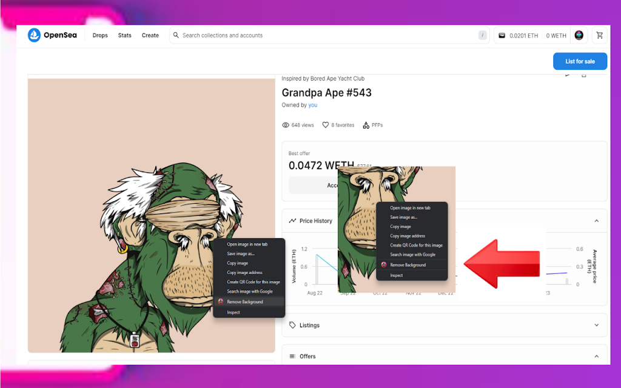Collapse the Offers section chevron
The width and height of the screenshot is (621, 388).
pos(597,356)
